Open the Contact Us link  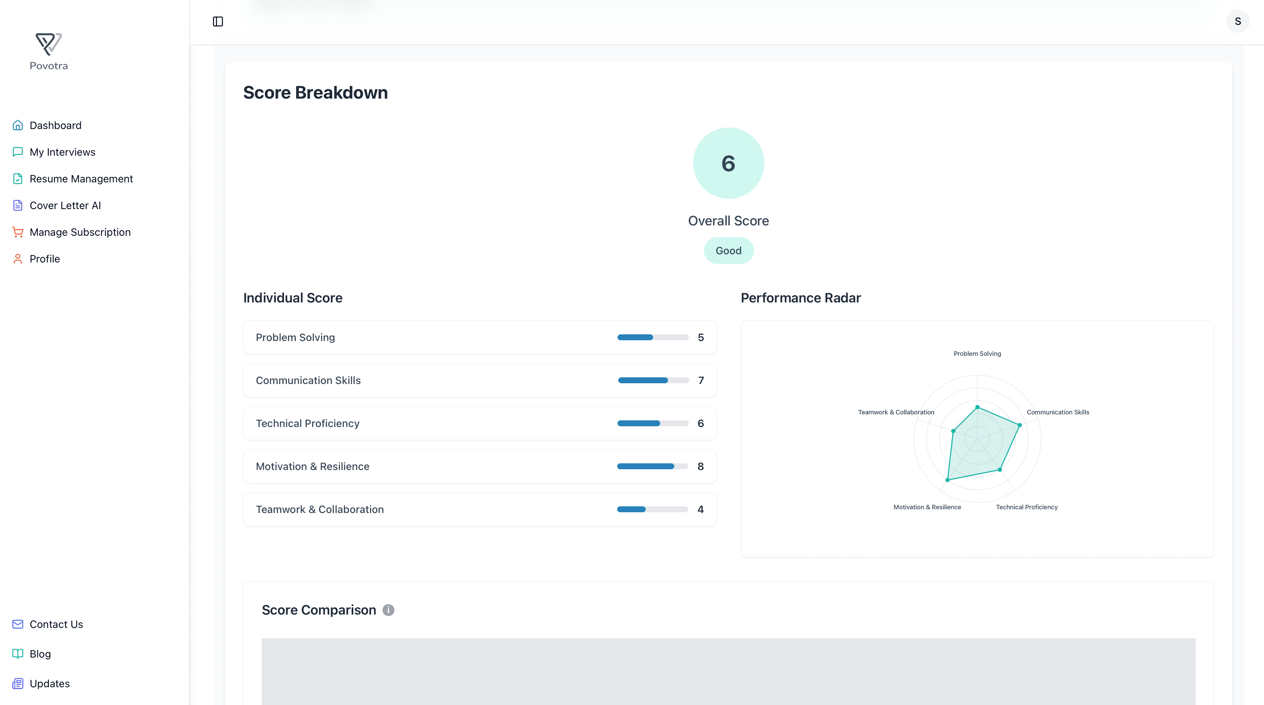[x=56, y=624]
